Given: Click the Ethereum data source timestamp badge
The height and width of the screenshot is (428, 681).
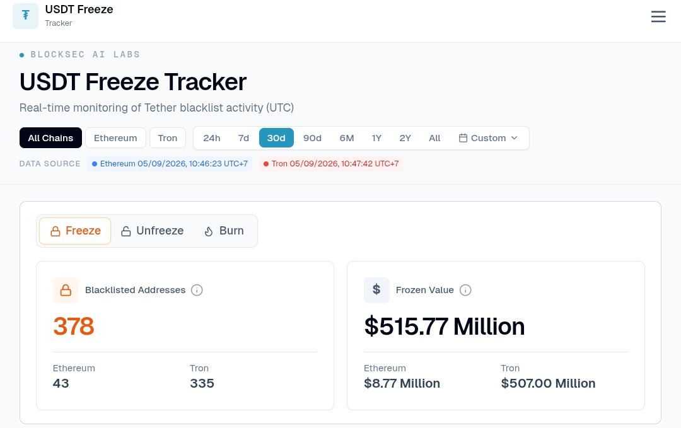Looking at the screenshot, I should tap(170, 164).
